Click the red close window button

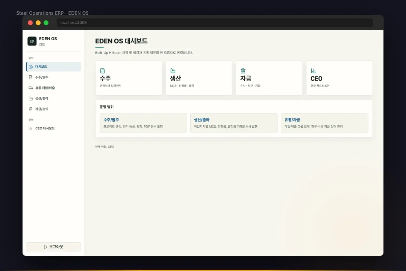[30, 23]
